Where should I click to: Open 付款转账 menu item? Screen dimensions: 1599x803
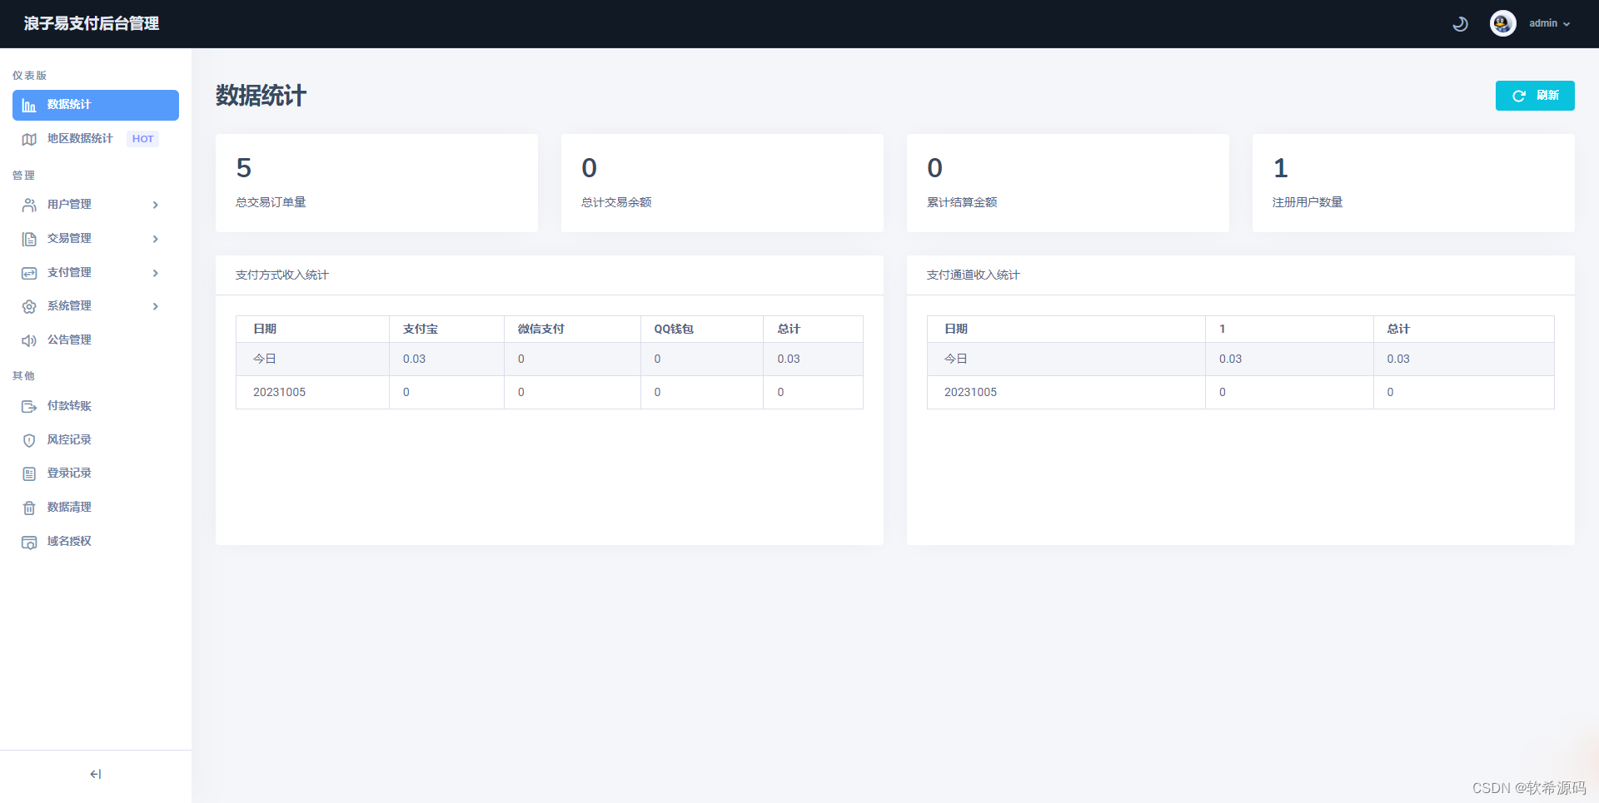pyautogui.click(x=96, y=406)
